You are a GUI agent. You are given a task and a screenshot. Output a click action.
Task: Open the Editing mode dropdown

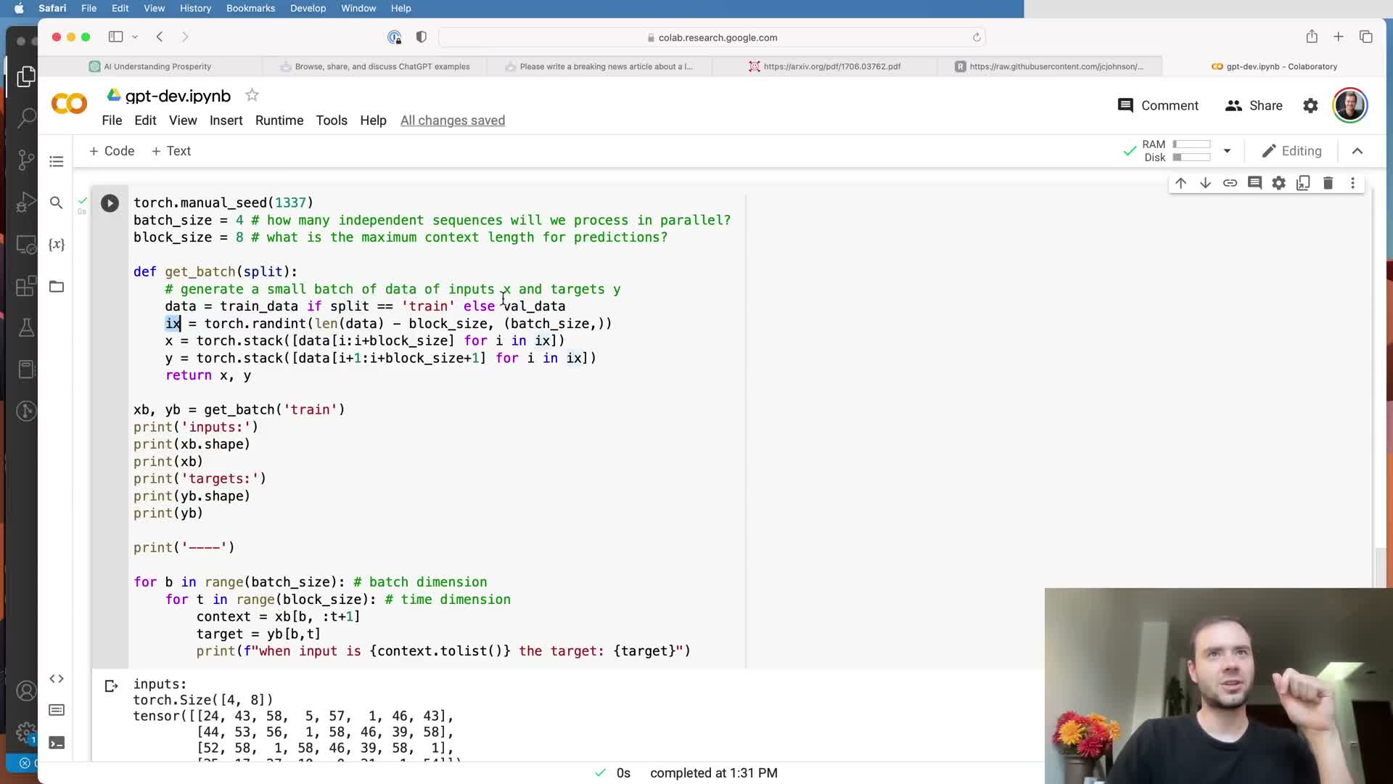coord(1292,151)
